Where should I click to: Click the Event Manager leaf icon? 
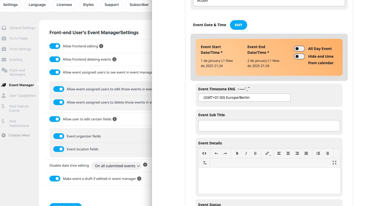[x=4, y=85]
